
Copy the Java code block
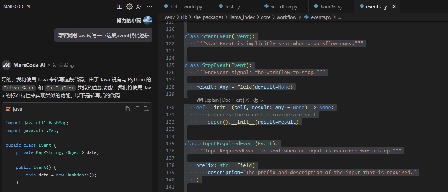128,109
